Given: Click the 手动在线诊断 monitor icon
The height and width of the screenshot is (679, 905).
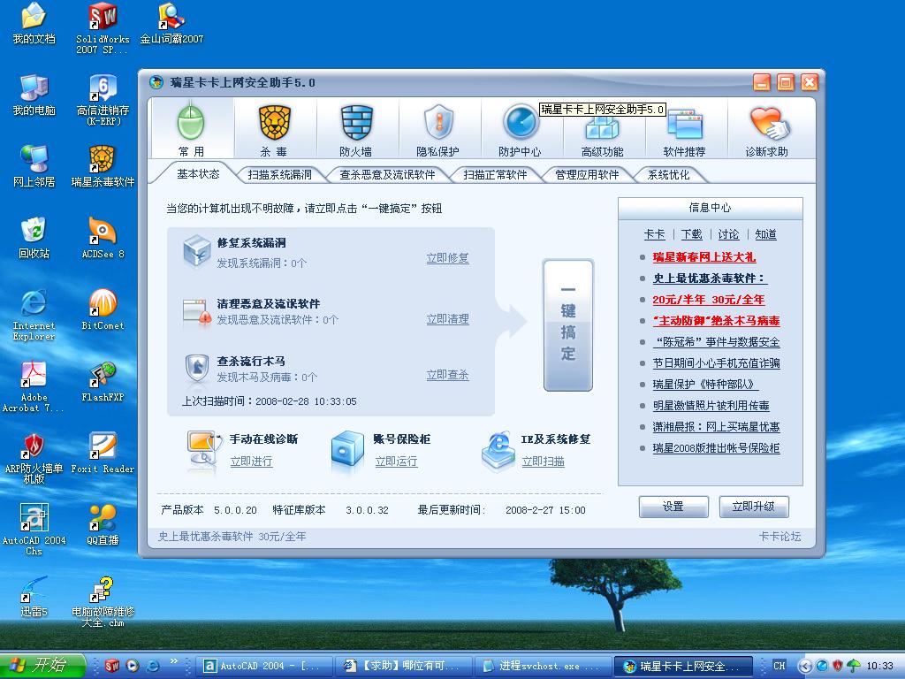Looking at the screenshot, I should (x=204, y=447).
